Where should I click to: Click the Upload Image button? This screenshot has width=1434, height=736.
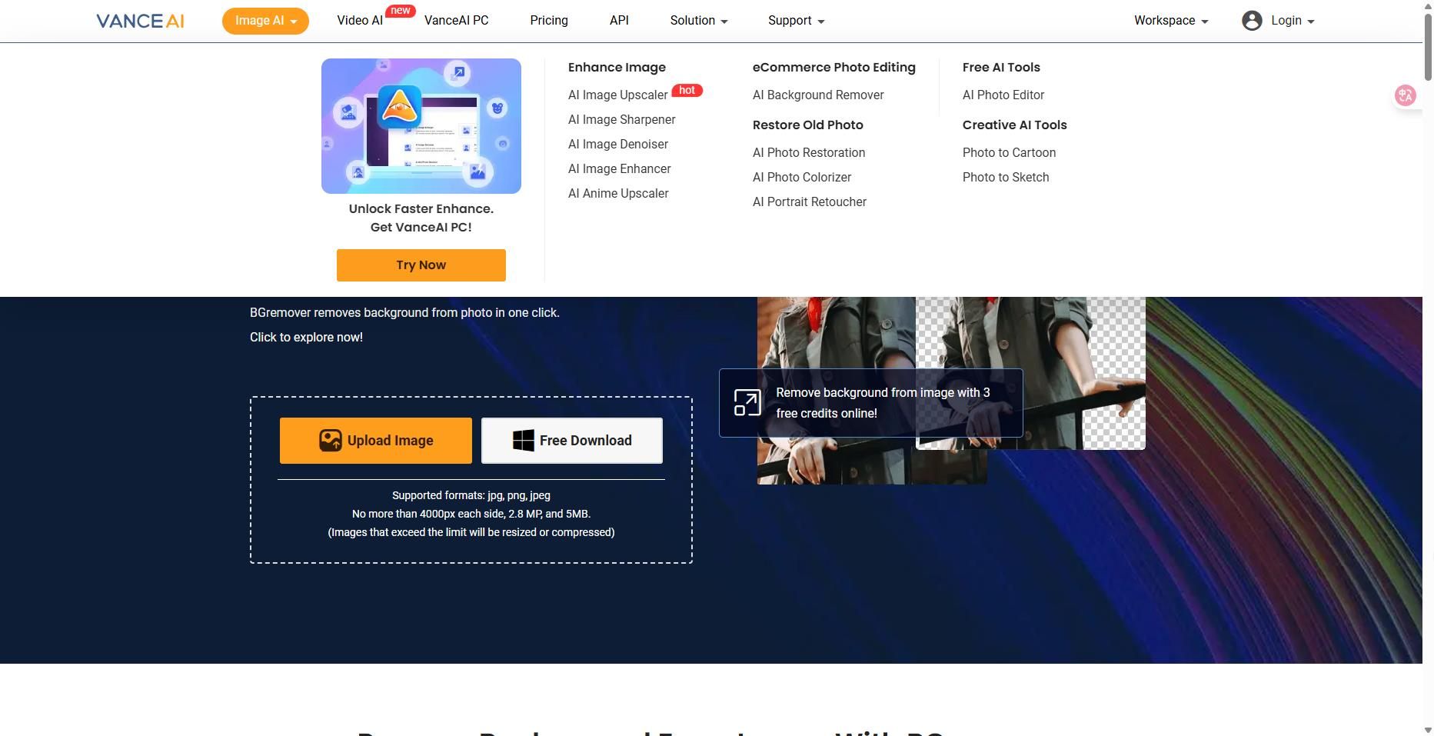[x=376, y=441]
